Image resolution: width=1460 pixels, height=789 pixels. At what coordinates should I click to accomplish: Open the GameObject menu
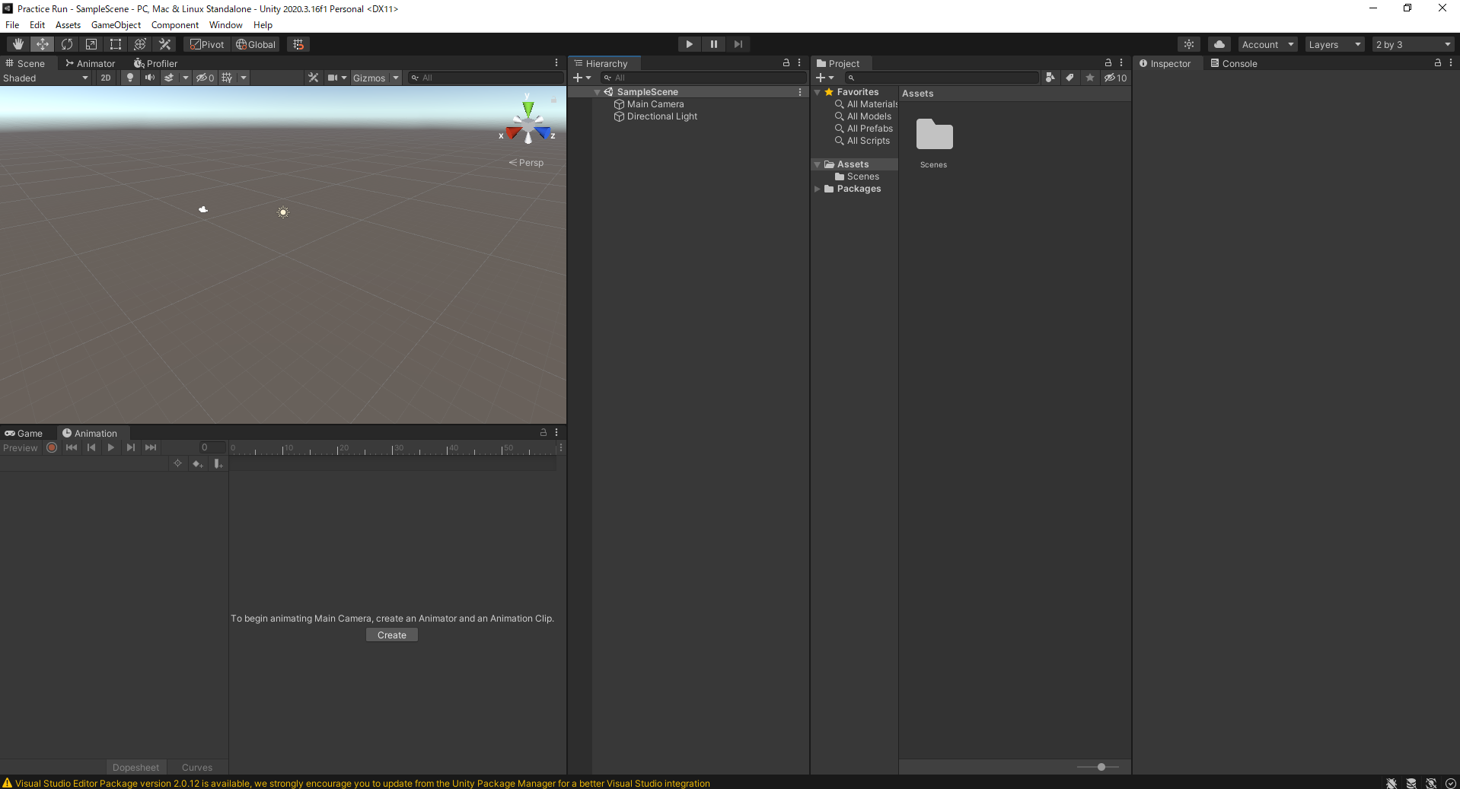pos(116,25)
